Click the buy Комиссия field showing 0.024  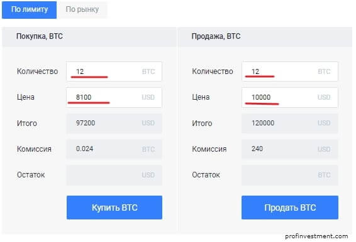coord(114,149)
